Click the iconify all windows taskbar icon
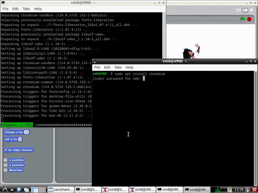258x193 pixels. point(26,190)
